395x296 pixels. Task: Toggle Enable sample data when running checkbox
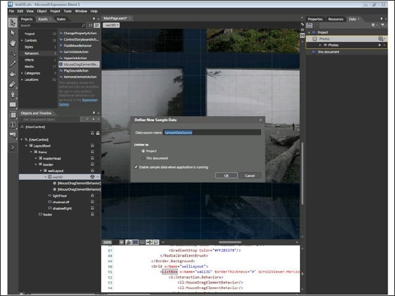tap(136, 167)
